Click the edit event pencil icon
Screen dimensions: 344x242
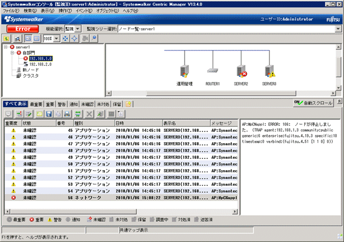(29, 114)
